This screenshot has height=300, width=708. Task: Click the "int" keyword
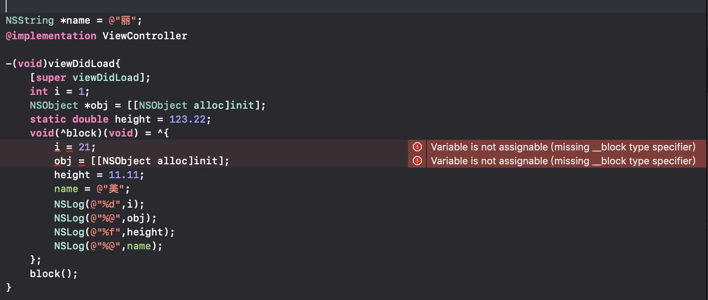(x=39, y=92)
